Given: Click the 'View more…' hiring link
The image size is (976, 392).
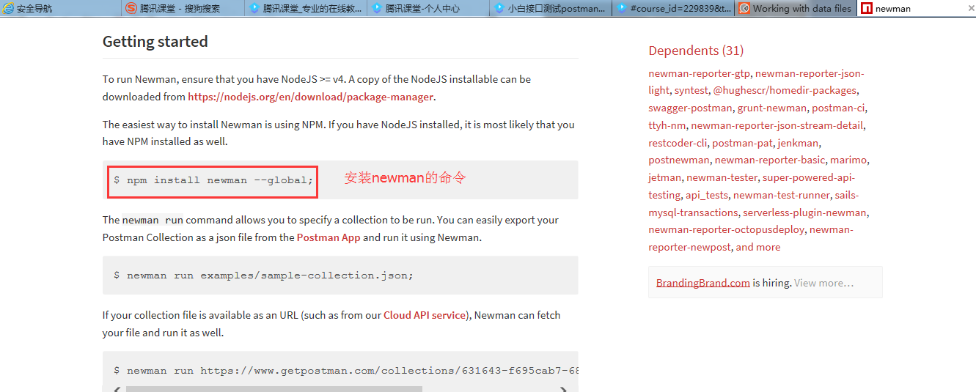Looking at the screenshot, I should click(823, 283).
